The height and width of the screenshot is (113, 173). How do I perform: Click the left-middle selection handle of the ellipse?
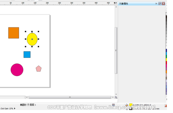point(25,39)
